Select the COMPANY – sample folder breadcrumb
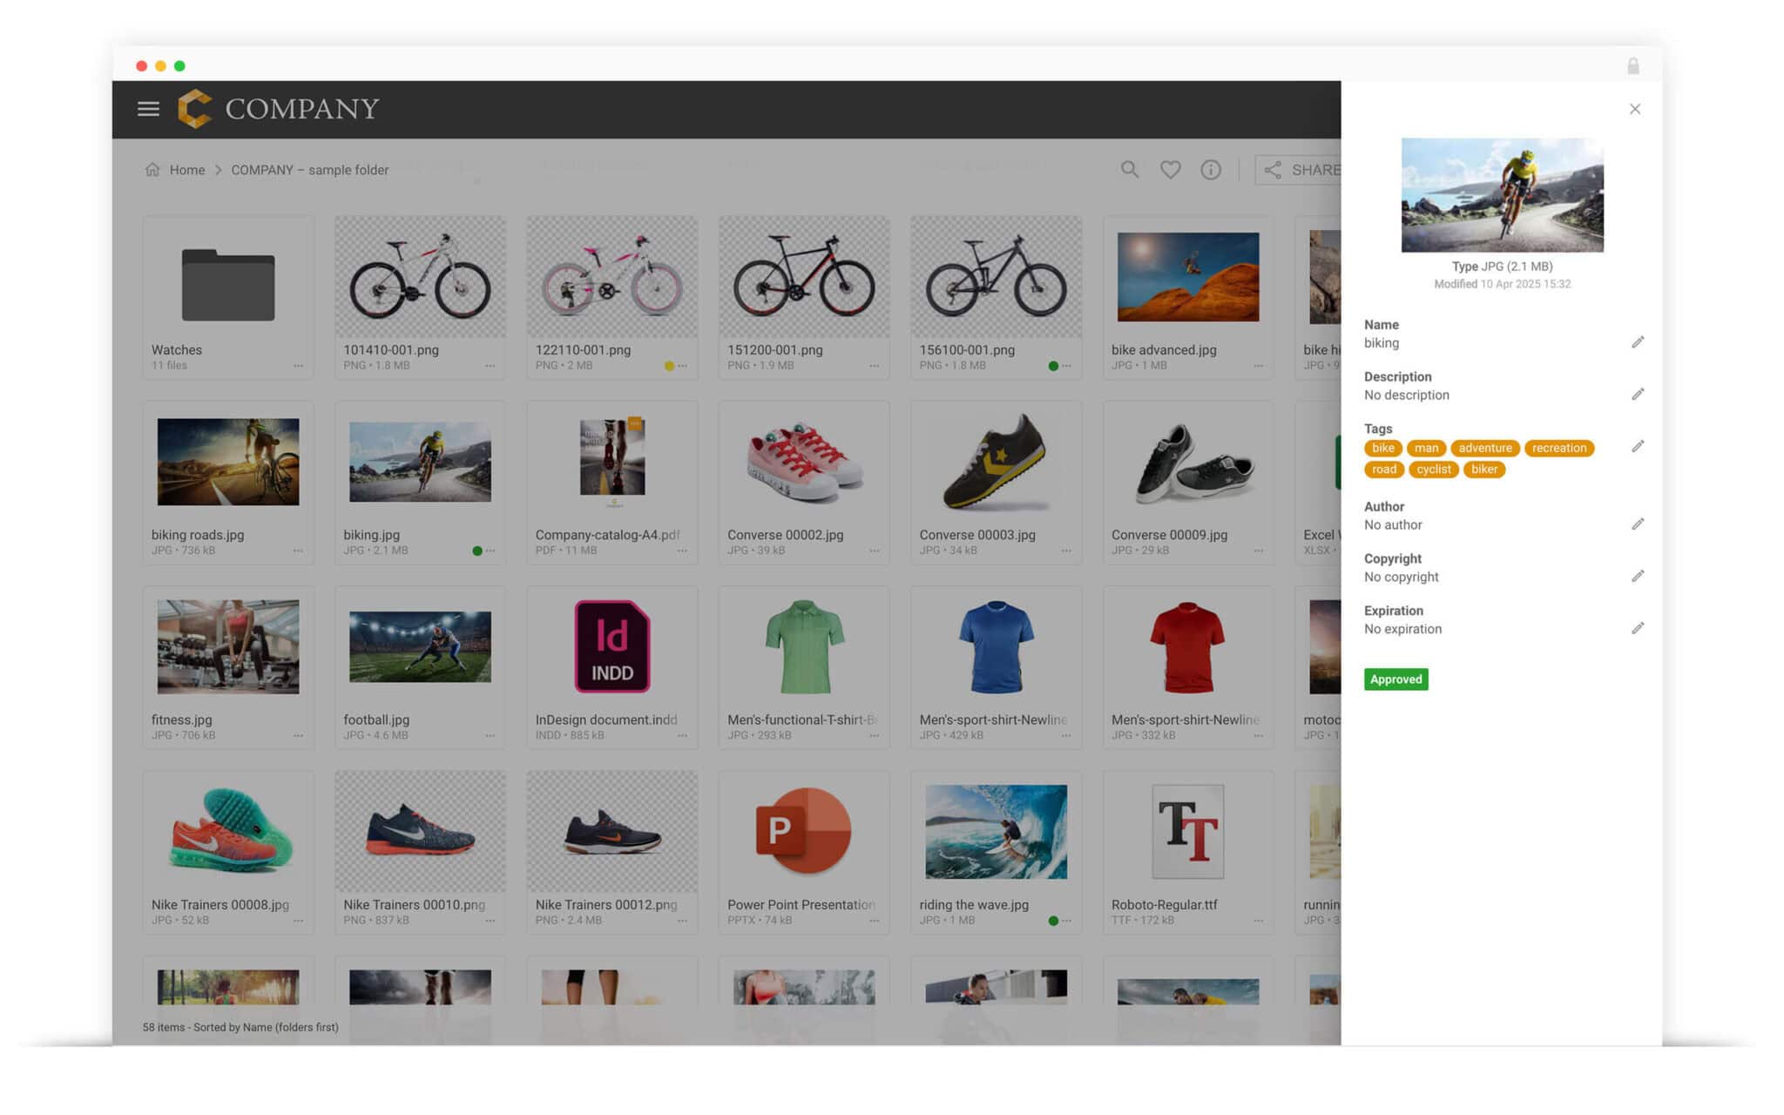Viewport: 1784px width, 1115px height. (309, 170)
